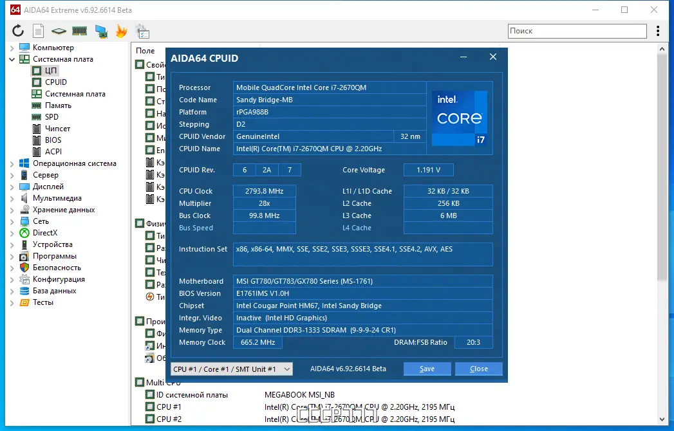Select the CPU chip toolbar icon
The width and height of the screenshot is (674, 431).
coord(58,30)
